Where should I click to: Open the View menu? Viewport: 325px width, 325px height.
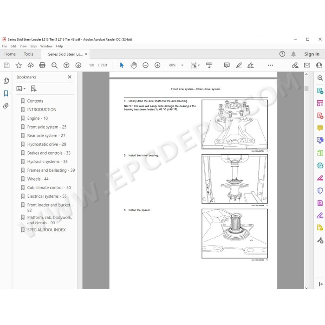coord(23,46)
